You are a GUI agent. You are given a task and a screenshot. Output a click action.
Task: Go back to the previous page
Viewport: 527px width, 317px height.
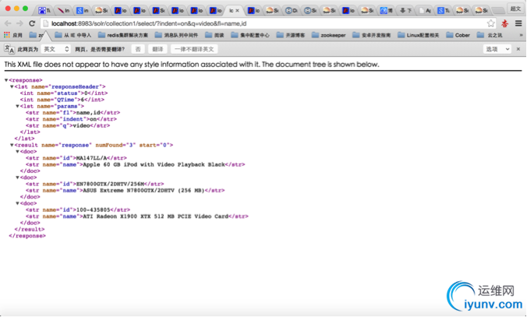pos(8,23)
